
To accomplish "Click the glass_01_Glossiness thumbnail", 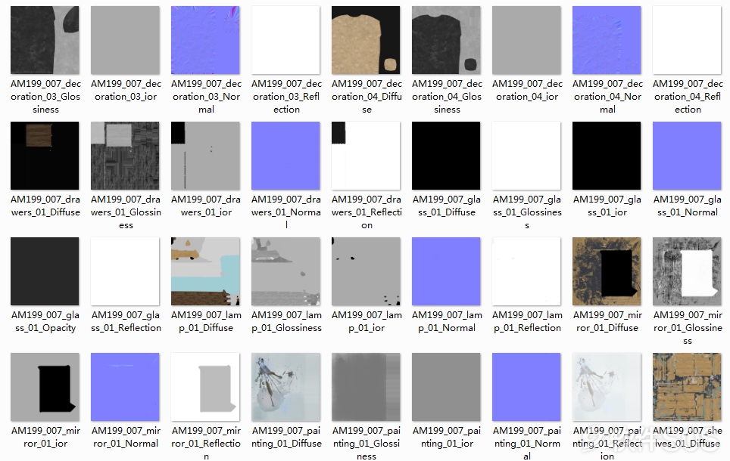I will (526, 156).
